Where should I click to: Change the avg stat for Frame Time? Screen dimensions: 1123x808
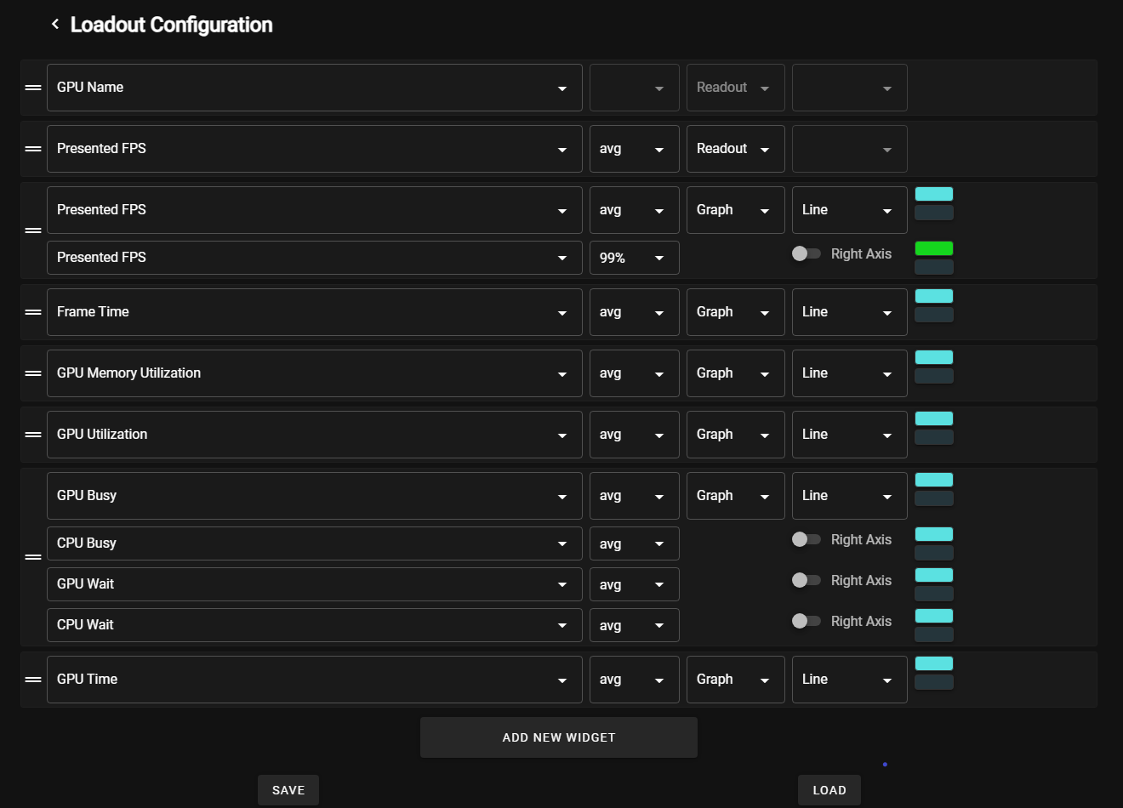click(x=635, y=312)
